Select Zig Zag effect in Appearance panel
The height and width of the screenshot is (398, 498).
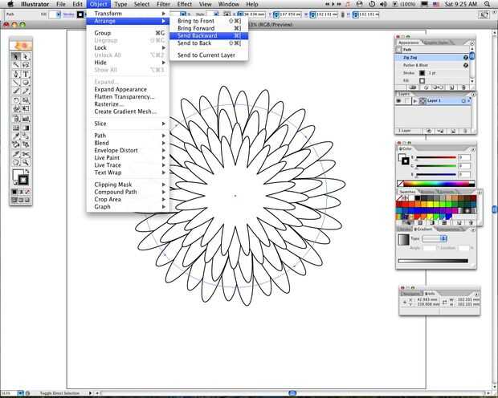coord(432,58)
